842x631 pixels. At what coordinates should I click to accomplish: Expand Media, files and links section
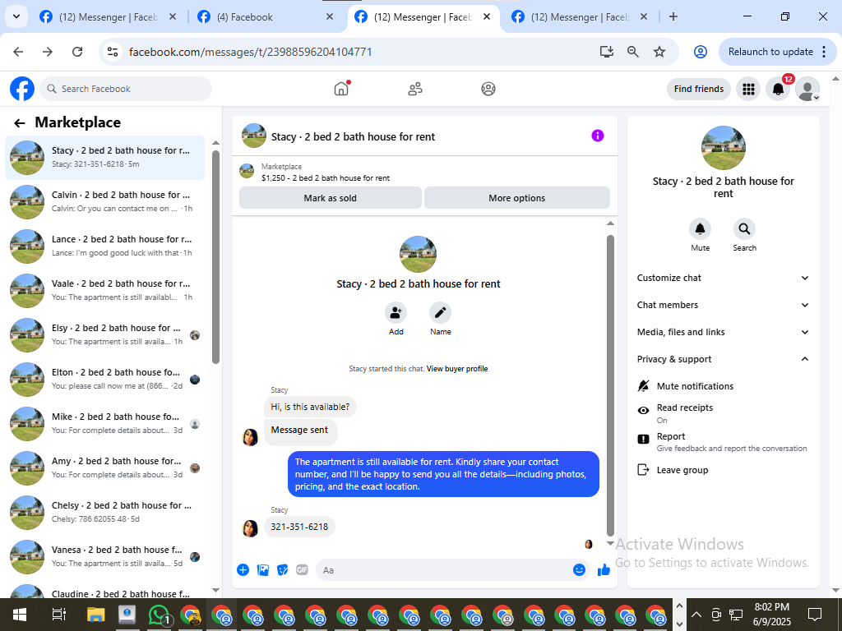(723, 332)
